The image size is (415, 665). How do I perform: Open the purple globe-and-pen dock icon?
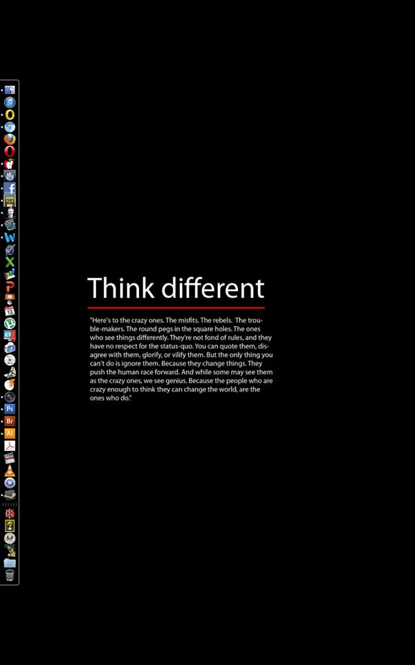click(10, 250)
